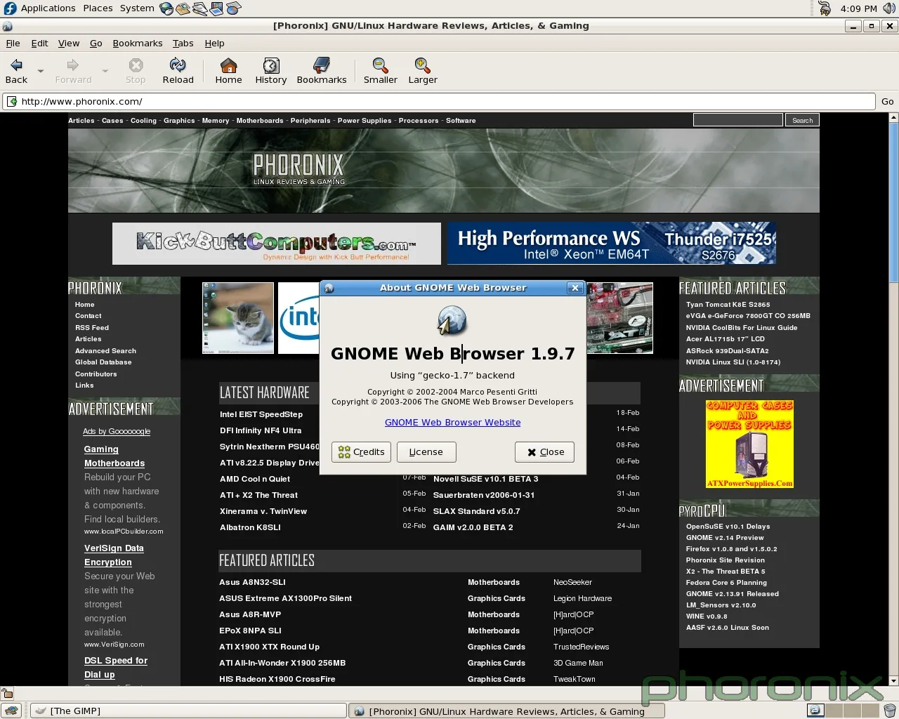Image resolution: width=899 pixels, height=719 pixels.
Task: Open the Help menu
Action: point(214,43)
